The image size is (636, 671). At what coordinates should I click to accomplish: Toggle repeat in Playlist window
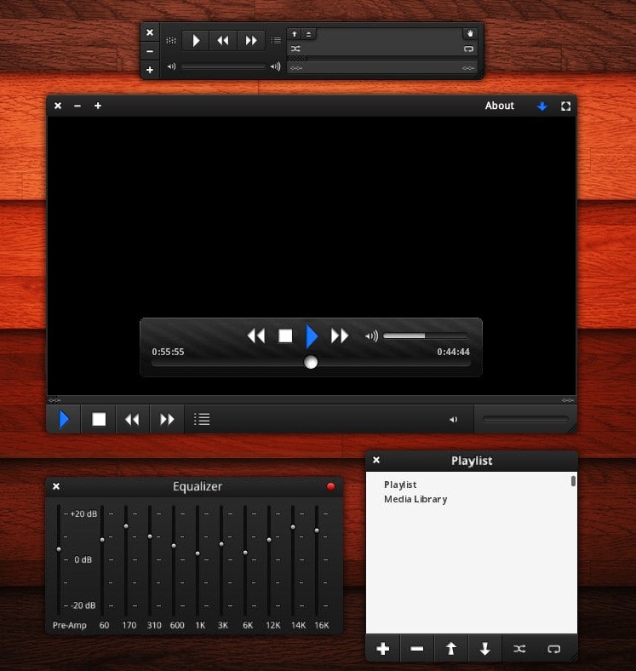pyautogui.click(x=553, y=649)
